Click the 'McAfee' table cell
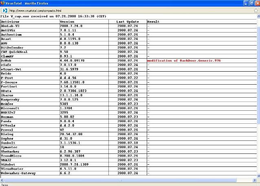The image size is (260, 186). (x=30, y=104)
